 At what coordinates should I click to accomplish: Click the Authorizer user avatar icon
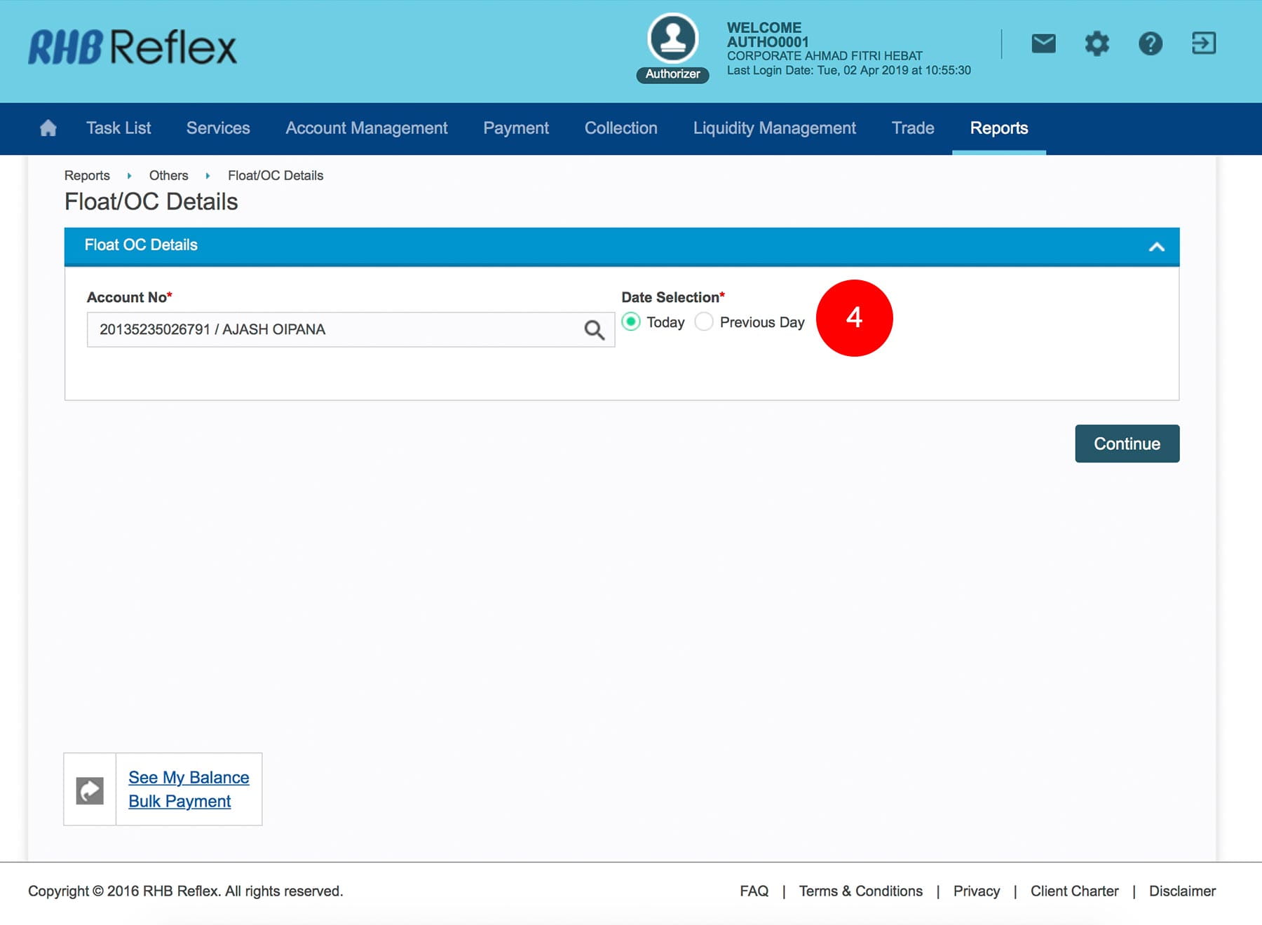(672, 39)
